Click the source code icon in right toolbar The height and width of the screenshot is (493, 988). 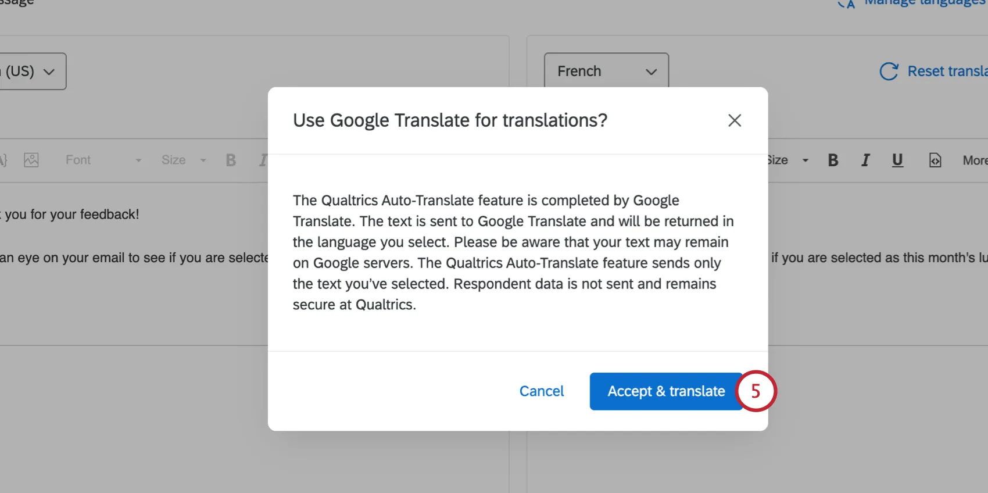(935, 160)
